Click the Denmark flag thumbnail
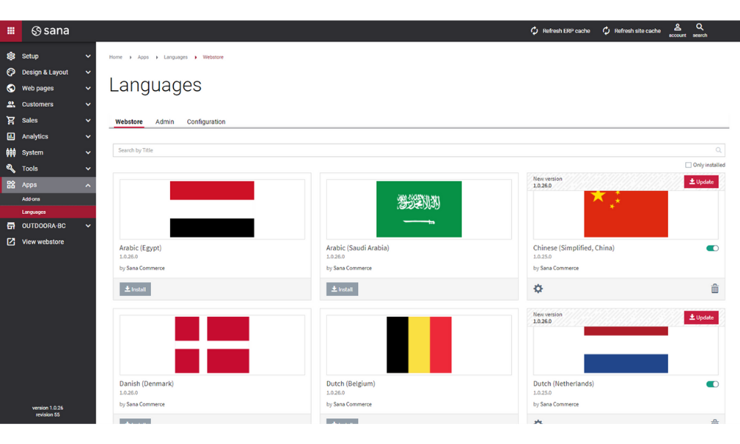The image size is (740, 444). (212, 345)
